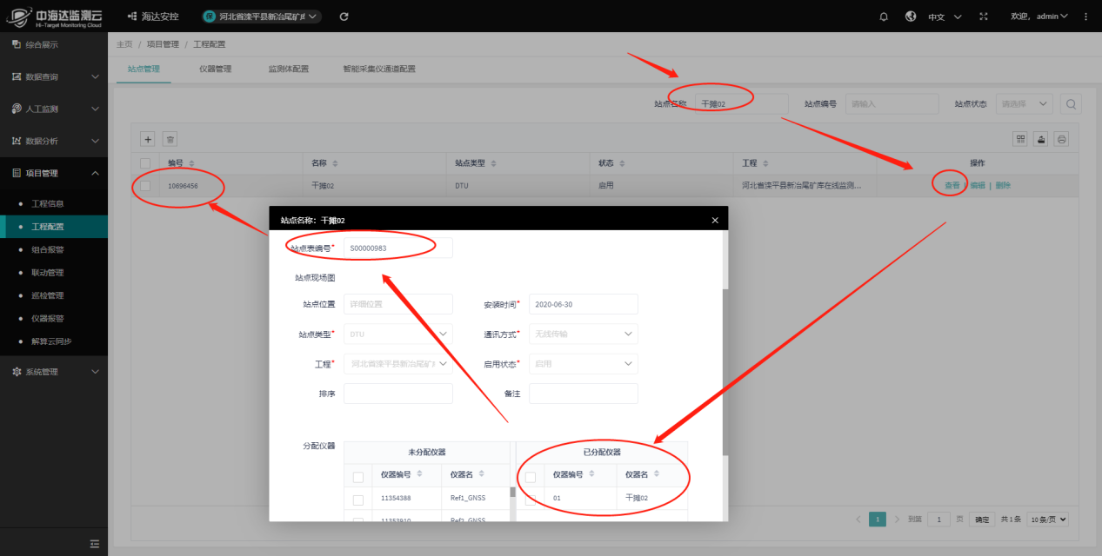
Task: Open the 通讯方式 dropdown
Action: click(x=583, y=334)
